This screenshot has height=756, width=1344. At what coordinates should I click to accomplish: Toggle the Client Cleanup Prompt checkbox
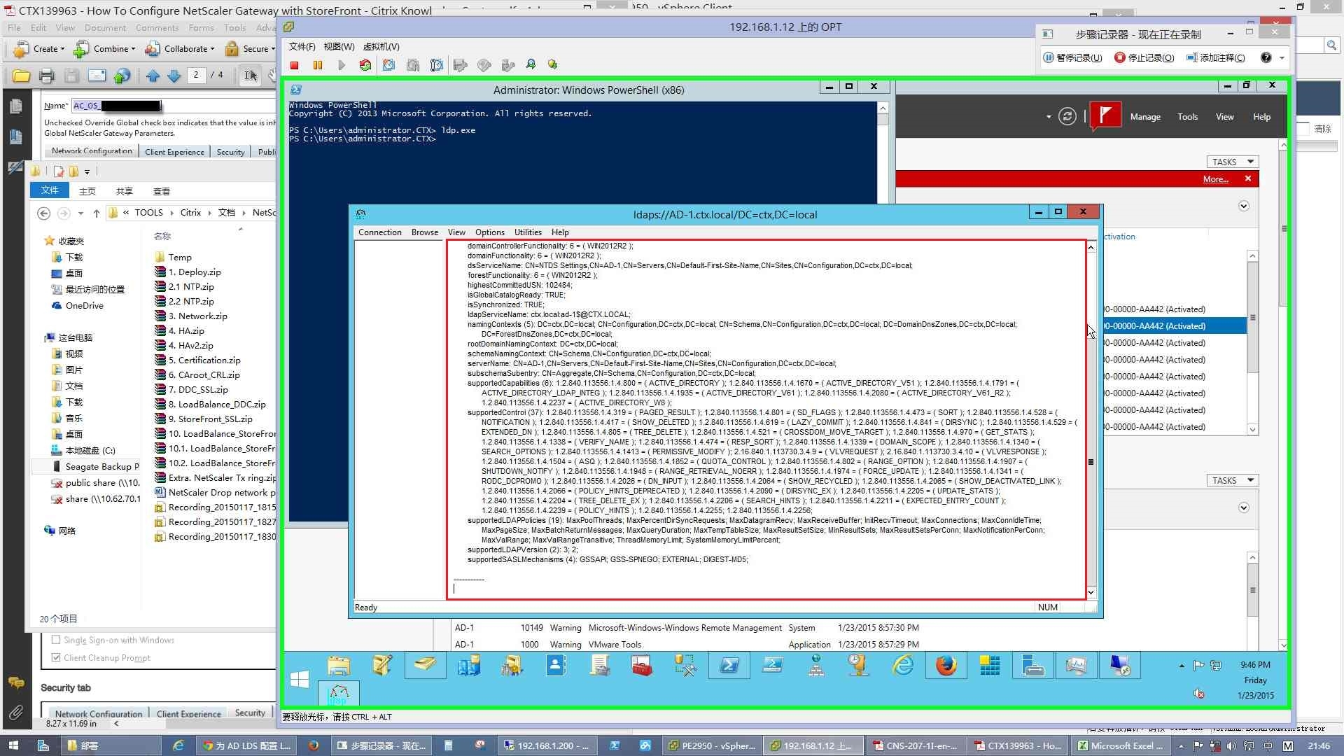pyautogui.click(x=56, y=657)
